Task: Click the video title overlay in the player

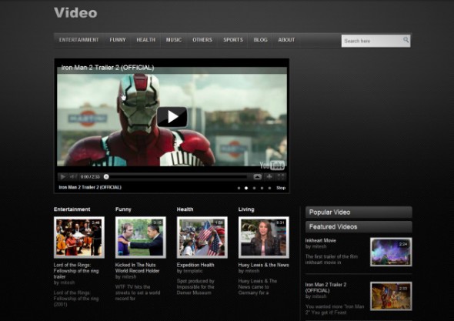Action: pyautogui.click(x=108, y=68)
